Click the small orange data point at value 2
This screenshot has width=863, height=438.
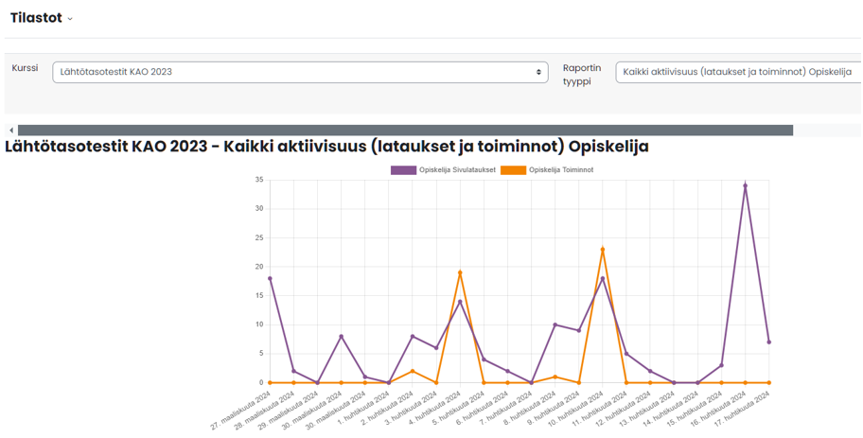413,371
